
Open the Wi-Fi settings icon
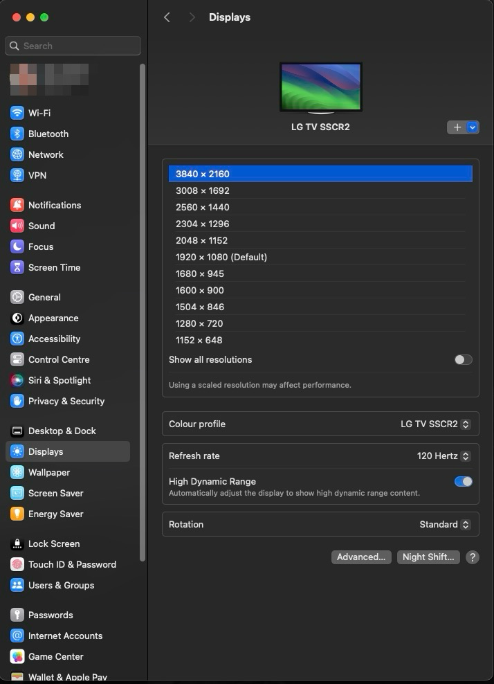point(17,113)
